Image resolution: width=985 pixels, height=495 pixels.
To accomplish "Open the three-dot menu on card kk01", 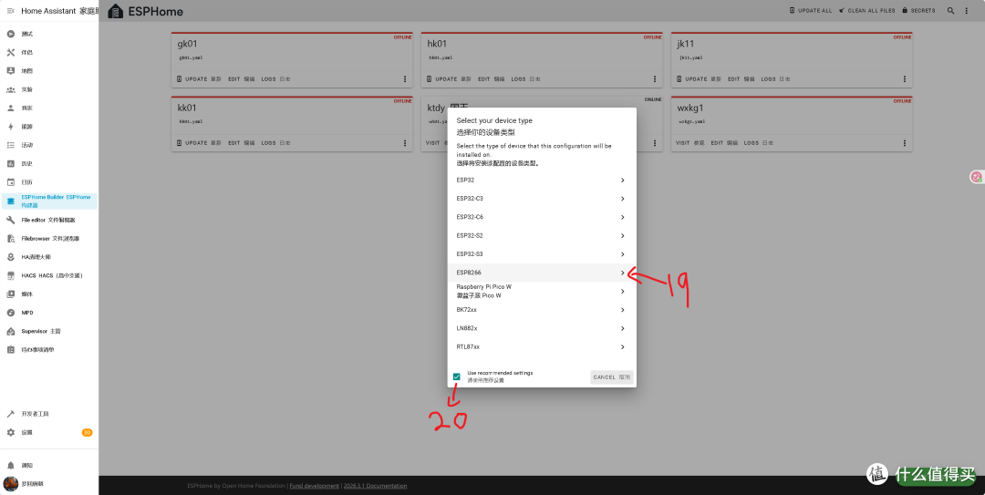I will pos(405,143).
